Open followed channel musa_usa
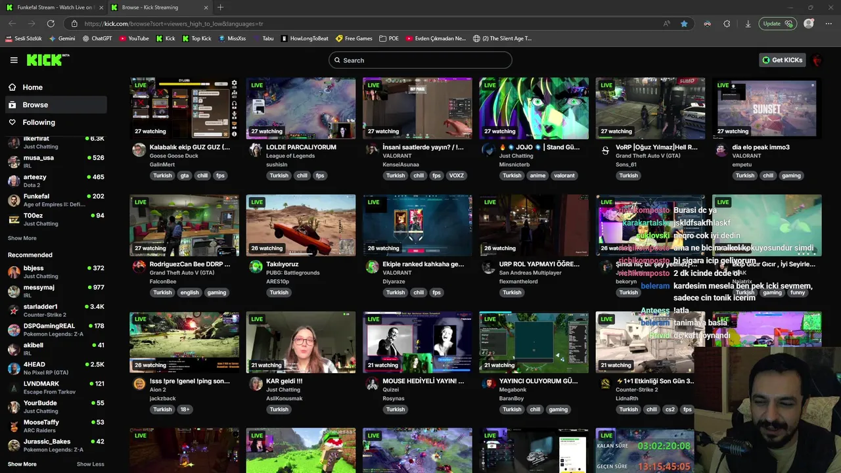 [55, 162]
